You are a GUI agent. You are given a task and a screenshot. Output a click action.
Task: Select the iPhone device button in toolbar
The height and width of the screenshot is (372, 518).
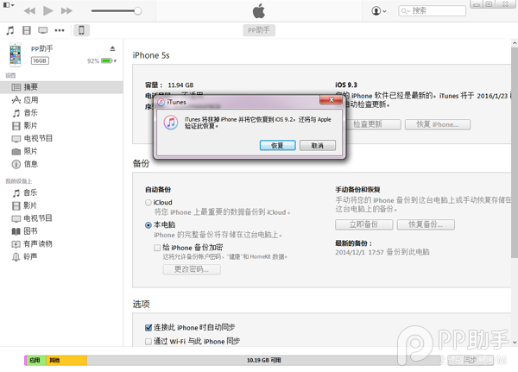coord(81,30)
